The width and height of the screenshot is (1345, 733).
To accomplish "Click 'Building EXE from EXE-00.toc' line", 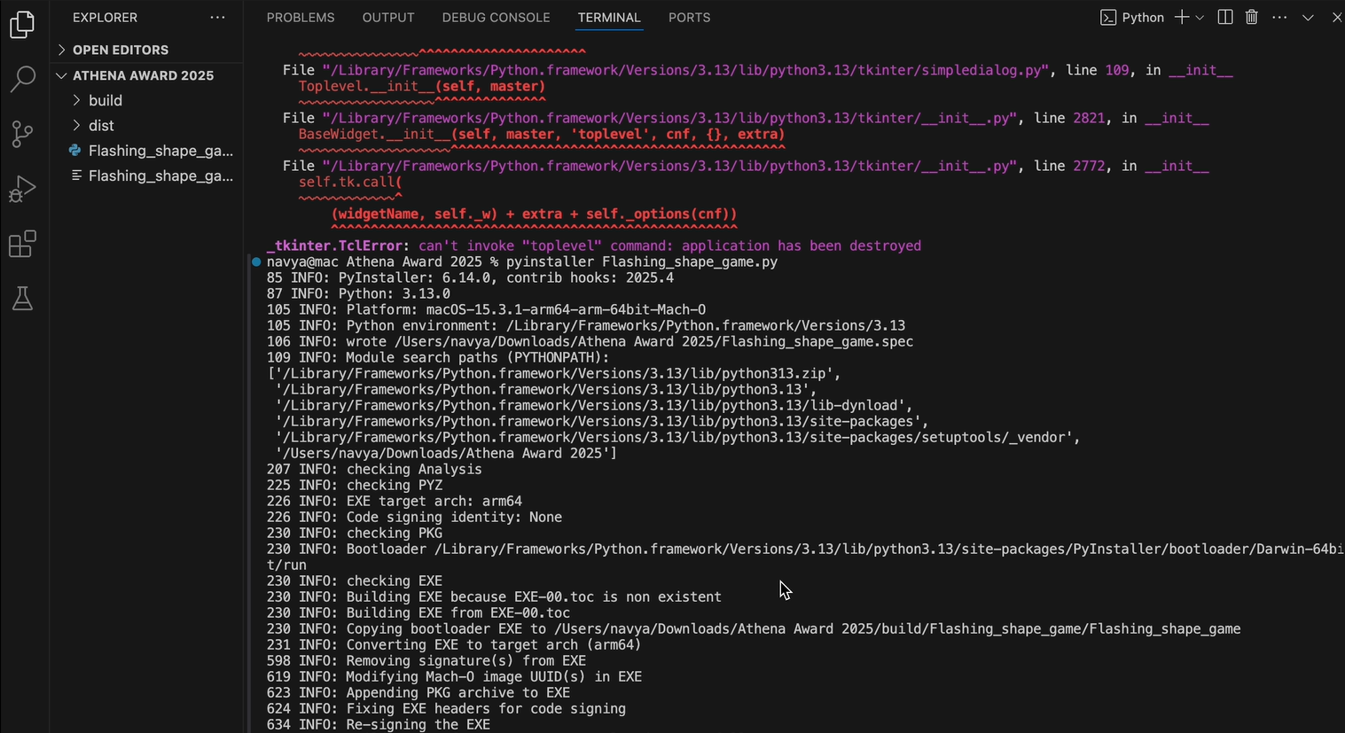I will tap(418, 612).
